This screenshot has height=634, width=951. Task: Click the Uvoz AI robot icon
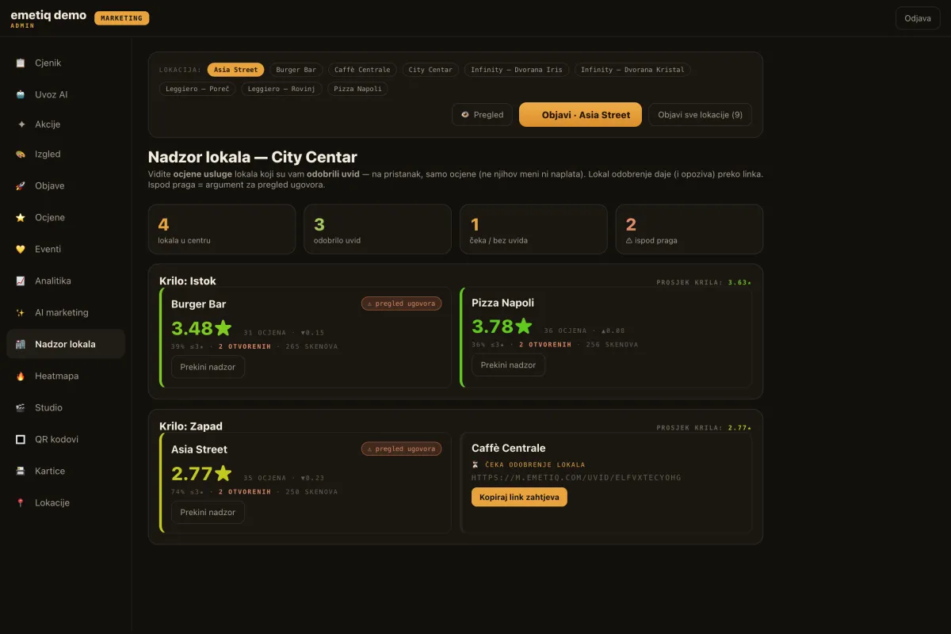21,94
